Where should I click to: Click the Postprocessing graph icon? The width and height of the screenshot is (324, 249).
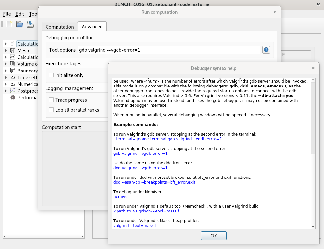12,91
